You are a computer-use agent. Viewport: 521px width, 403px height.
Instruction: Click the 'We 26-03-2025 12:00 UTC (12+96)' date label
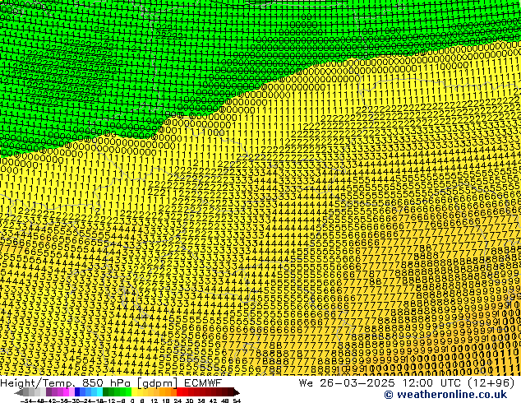pos(407,383)
